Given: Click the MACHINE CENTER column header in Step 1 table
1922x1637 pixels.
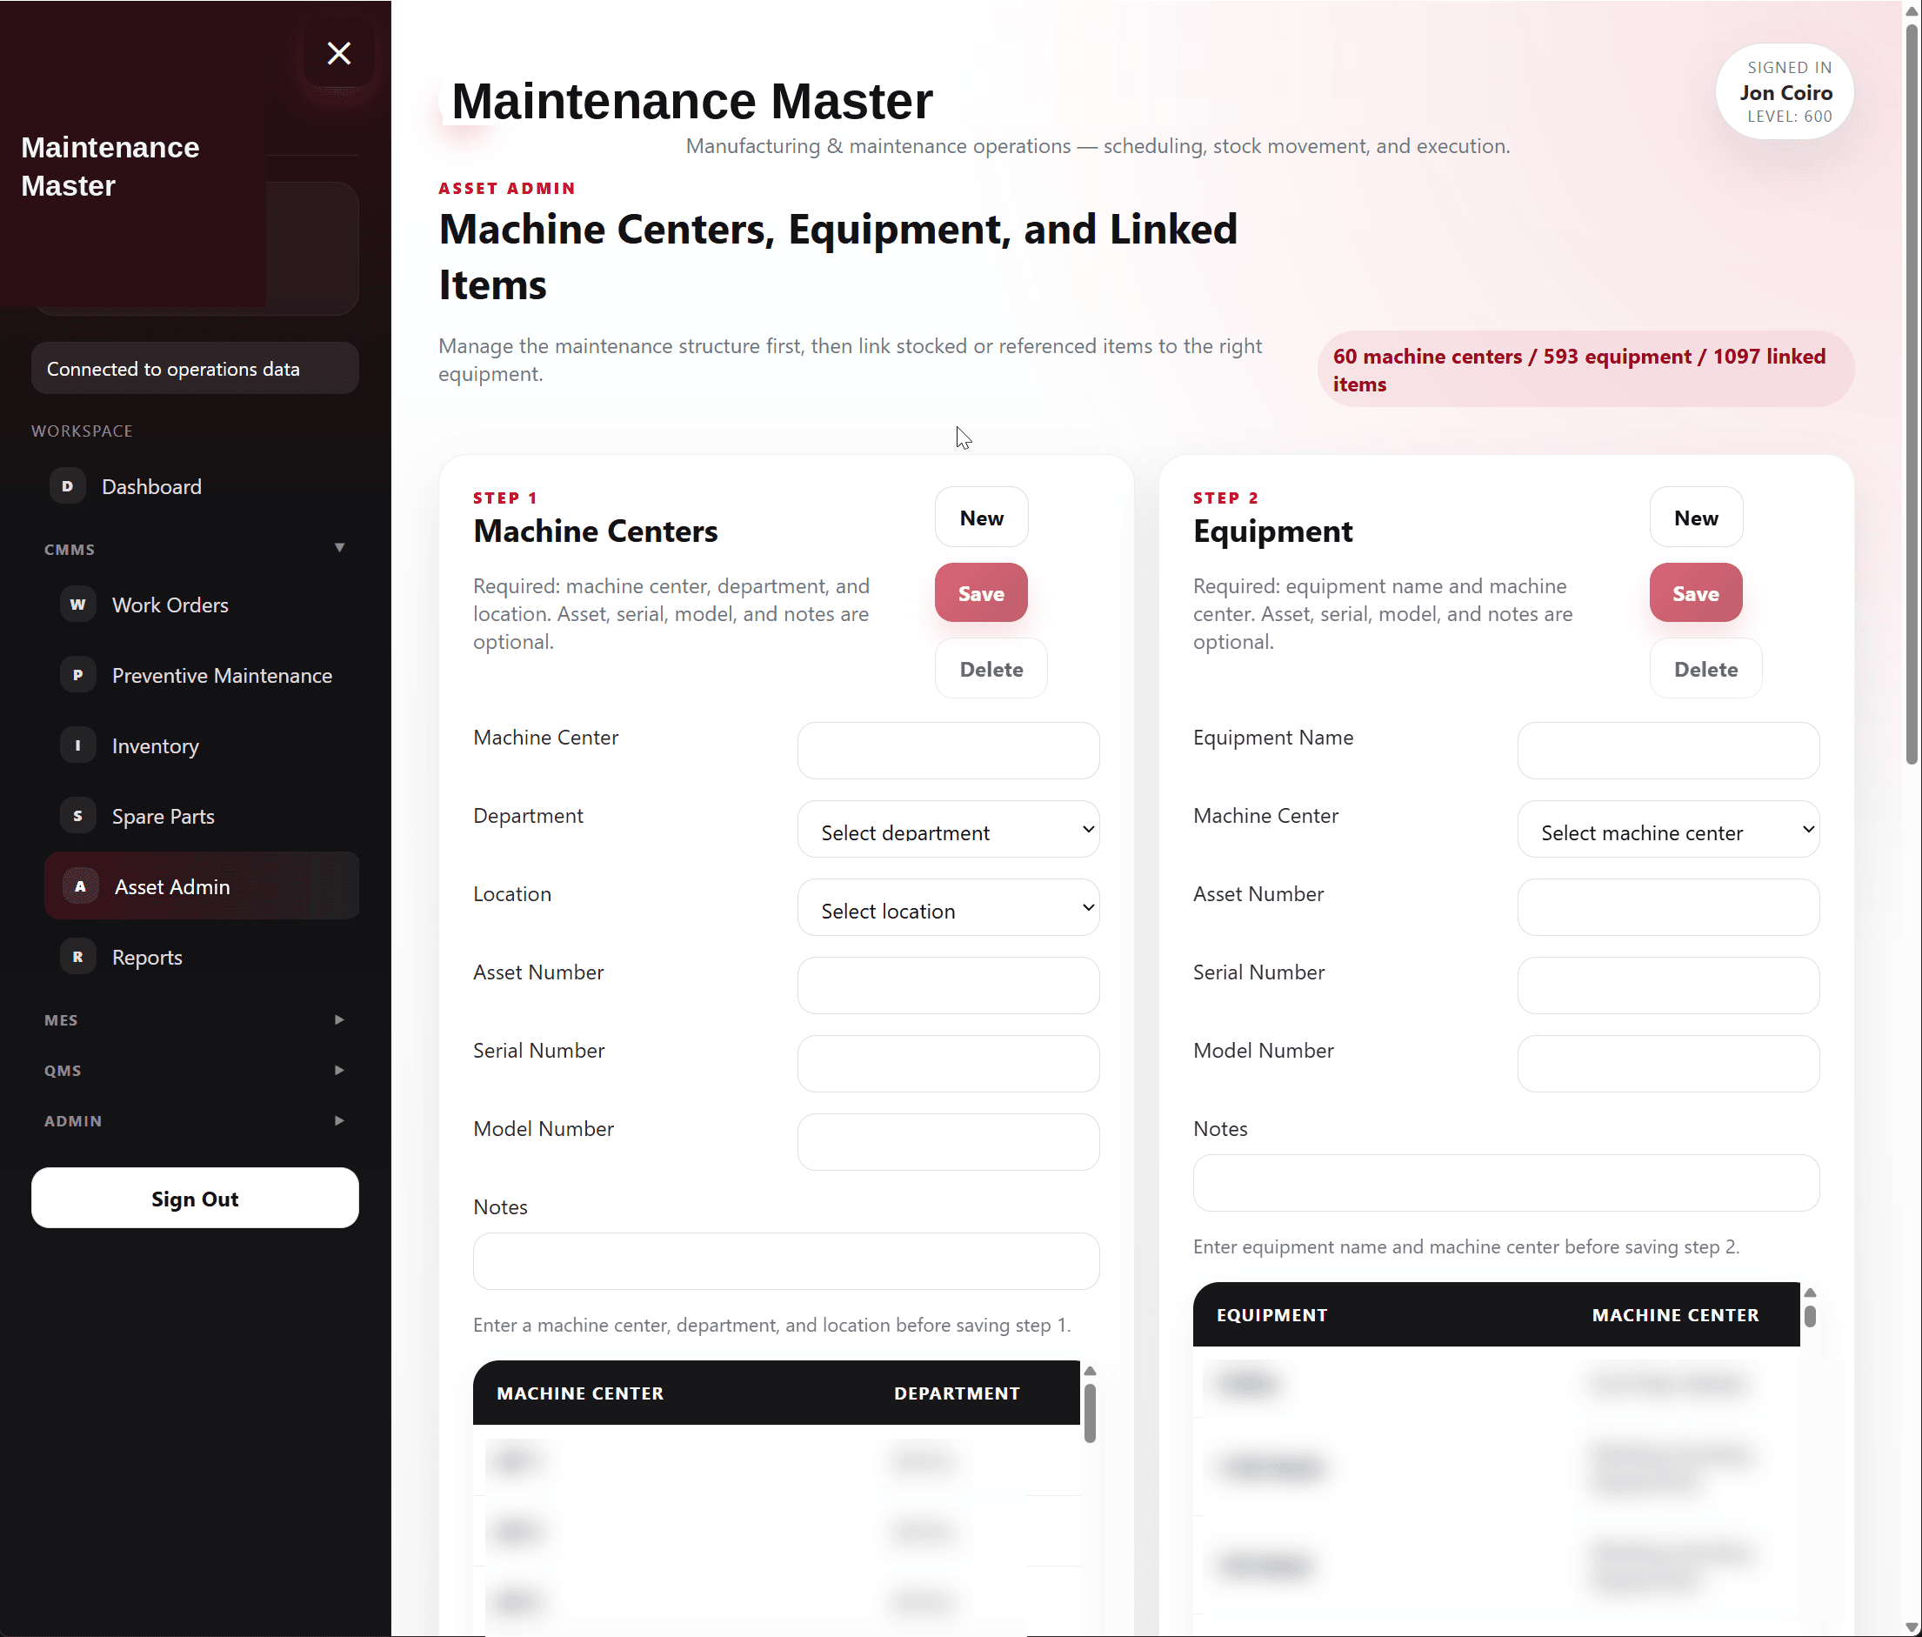Looking at the screenshot, I should coord(580,1393).
